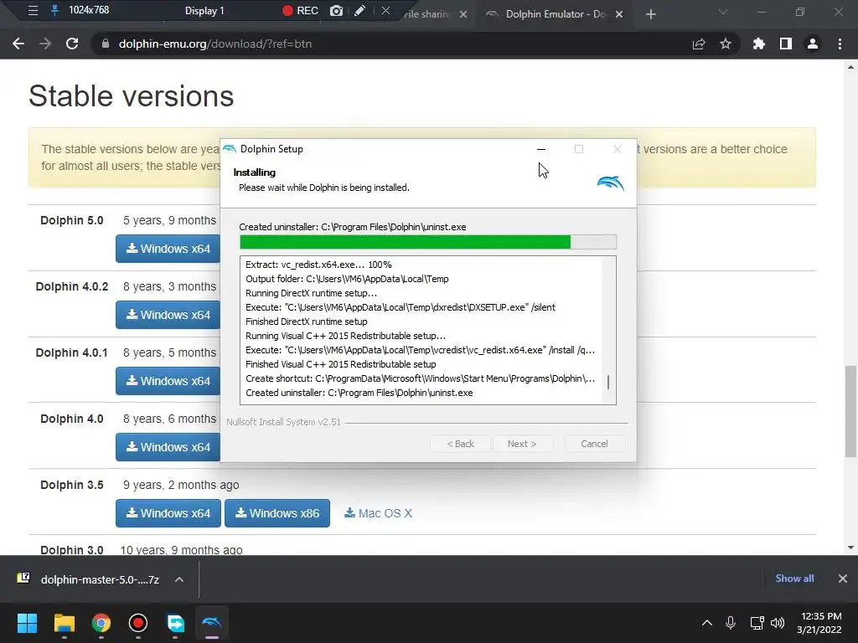Open a new browser tab

coord(650,14)
